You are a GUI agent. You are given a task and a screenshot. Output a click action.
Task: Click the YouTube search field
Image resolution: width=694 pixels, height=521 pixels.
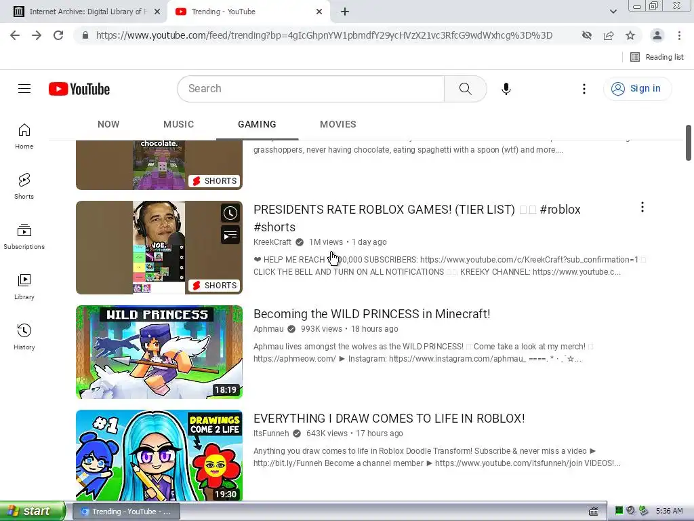[310, 89]
